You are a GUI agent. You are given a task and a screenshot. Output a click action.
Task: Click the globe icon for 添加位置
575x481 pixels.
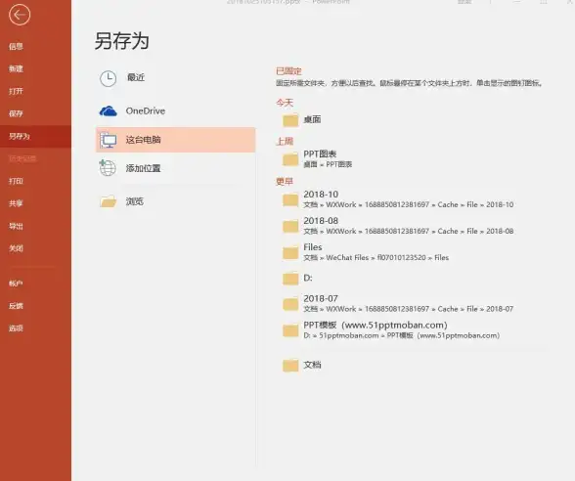click(108, 168)
